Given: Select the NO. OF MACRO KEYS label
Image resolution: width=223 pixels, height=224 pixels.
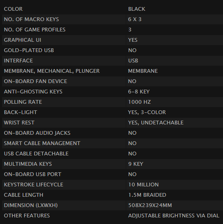Looking at the screenshot, I should click(x=31, y=19).
